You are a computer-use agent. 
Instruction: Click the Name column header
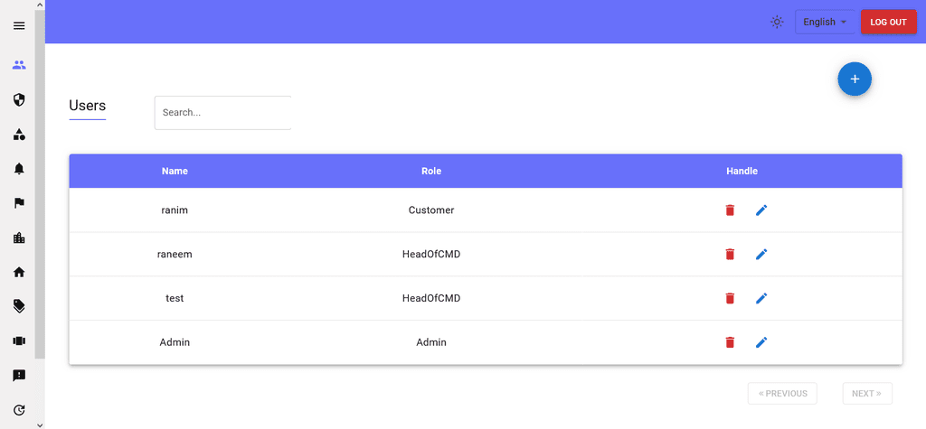175,171
